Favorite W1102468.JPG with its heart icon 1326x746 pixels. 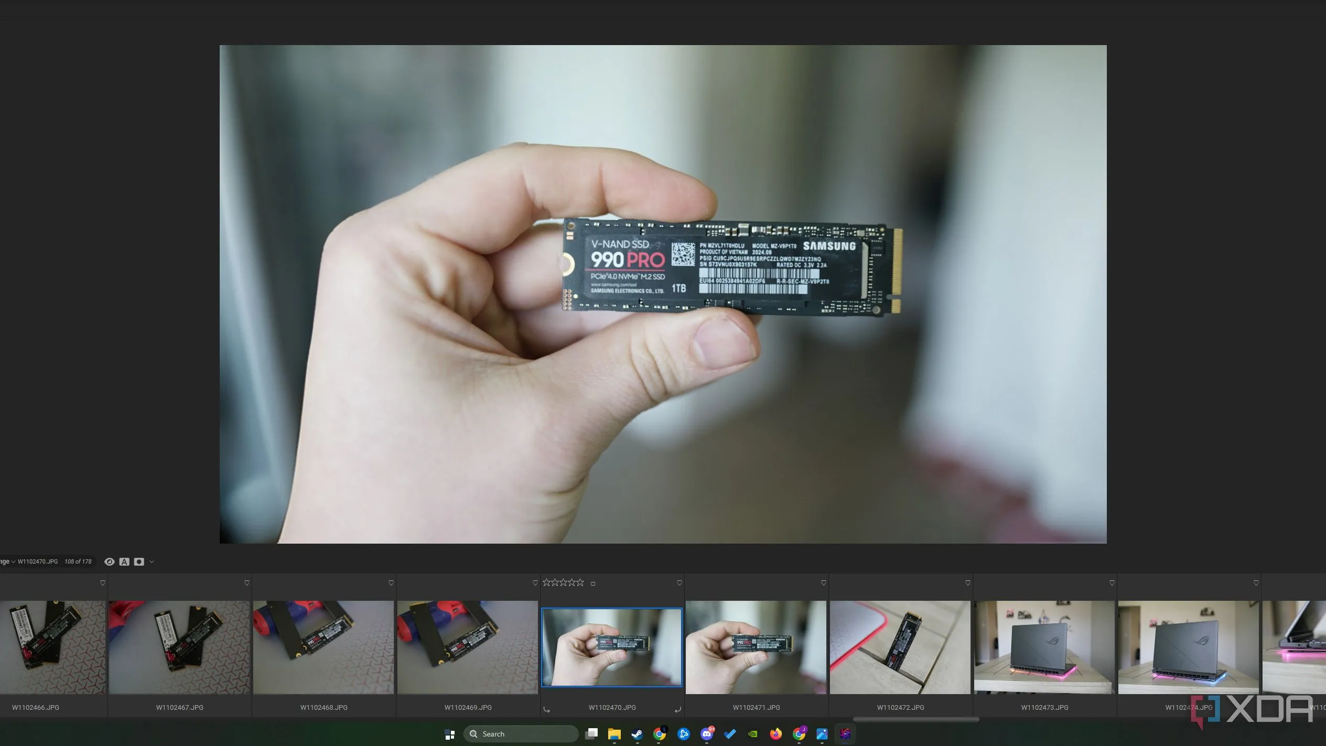click(391, 583)
